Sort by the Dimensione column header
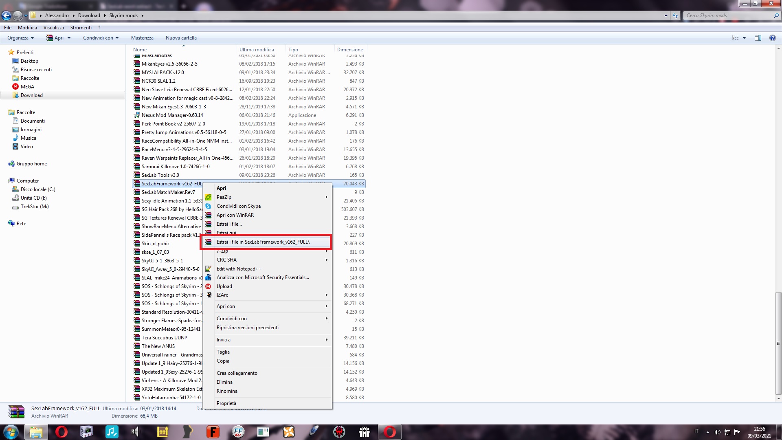This screenshot has height=440, width=782. pos(350,49)
